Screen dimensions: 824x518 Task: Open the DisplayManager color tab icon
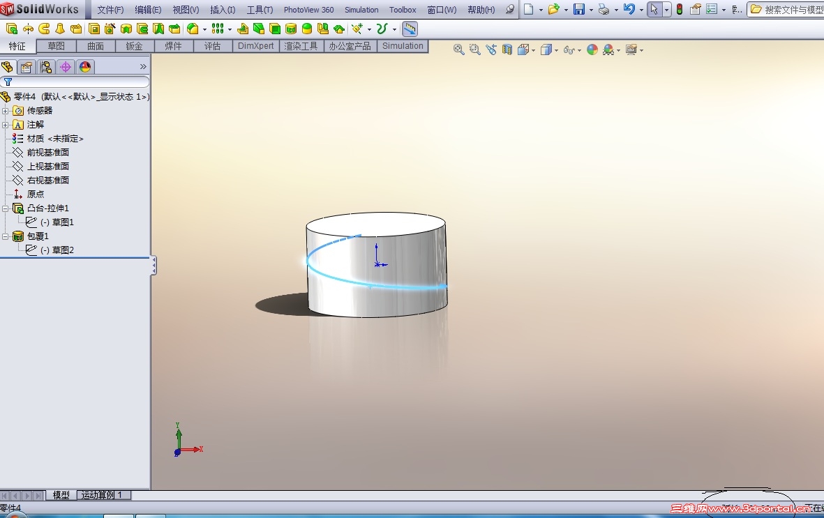[x=84, y=67]
